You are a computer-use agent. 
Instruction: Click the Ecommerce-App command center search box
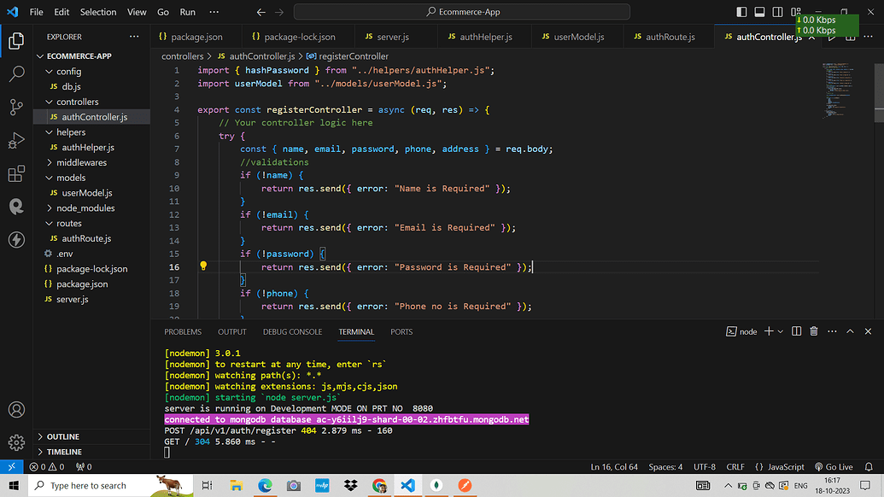point(462,12)
